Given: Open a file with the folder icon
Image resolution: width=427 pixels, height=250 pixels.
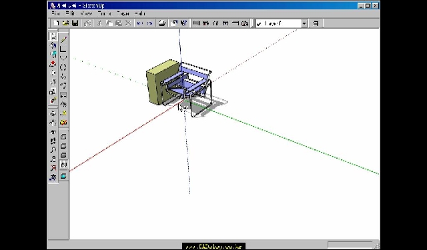Looking at the screenshot, I should [65, 23].
